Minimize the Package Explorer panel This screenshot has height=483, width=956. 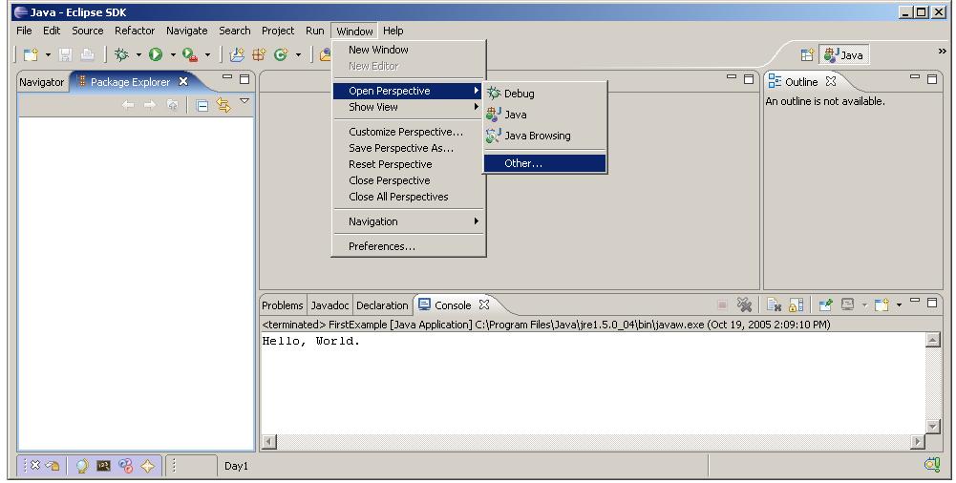pyautogui.click(x=227, y=77)
